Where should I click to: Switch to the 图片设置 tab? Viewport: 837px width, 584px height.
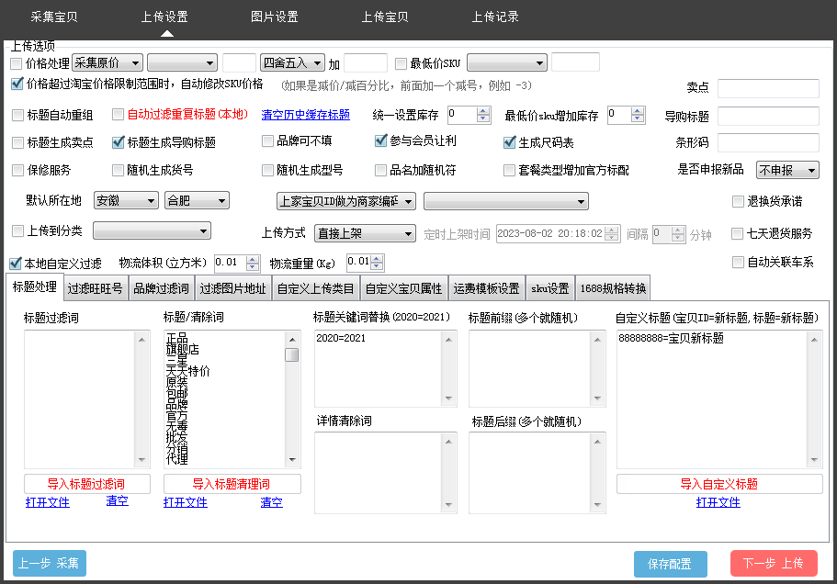[275, 16]
